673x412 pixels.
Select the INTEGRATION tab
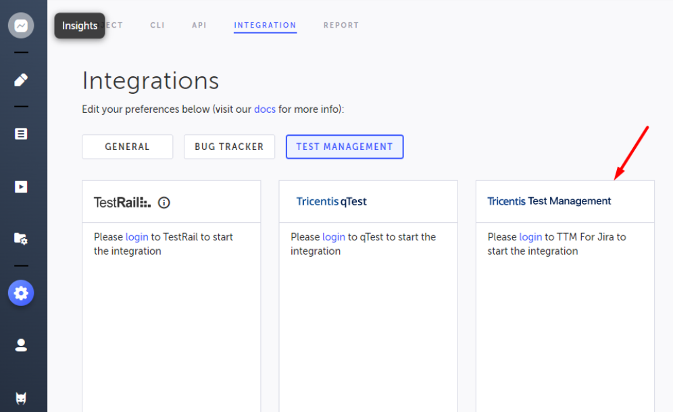point(265,25)
